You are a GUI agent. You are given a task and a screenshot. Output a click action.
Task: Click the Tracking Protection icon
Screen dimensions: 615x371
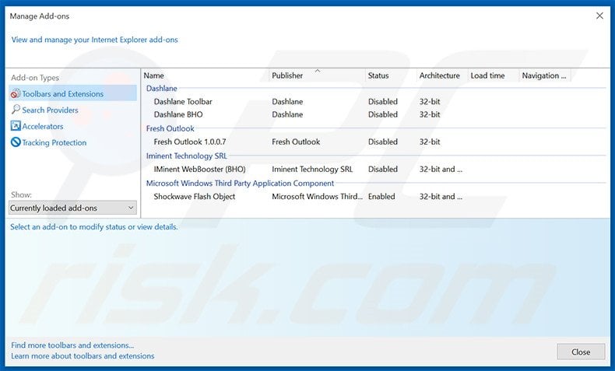16,142
